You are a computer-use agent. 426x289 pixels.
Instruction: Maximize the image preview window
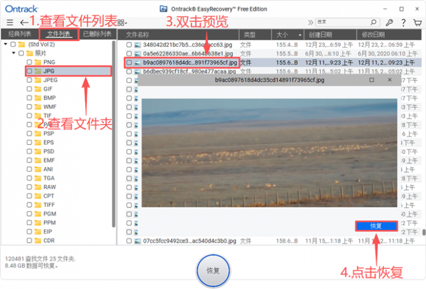pyautogui.click(x=371, y=80)
